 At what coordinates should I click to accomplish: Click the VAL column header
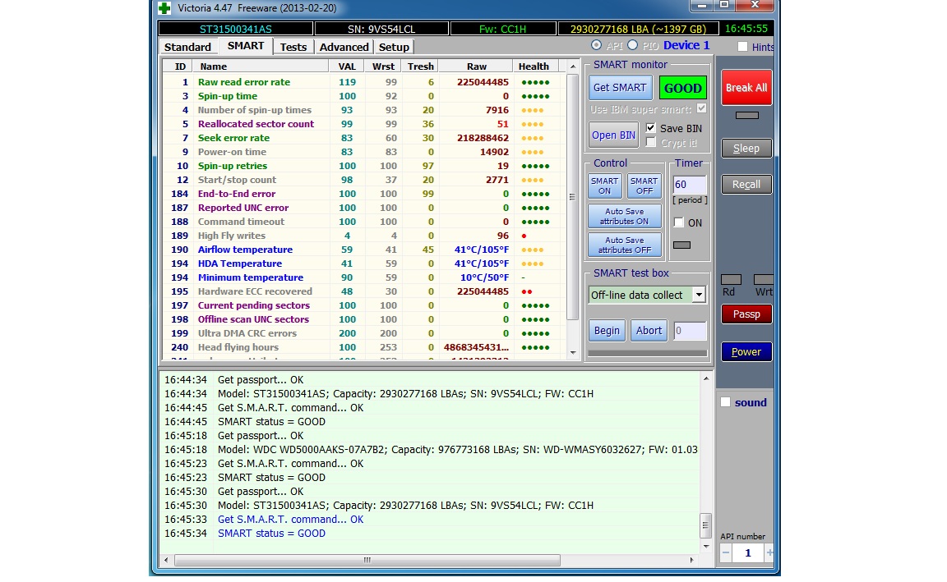point(347,66)
